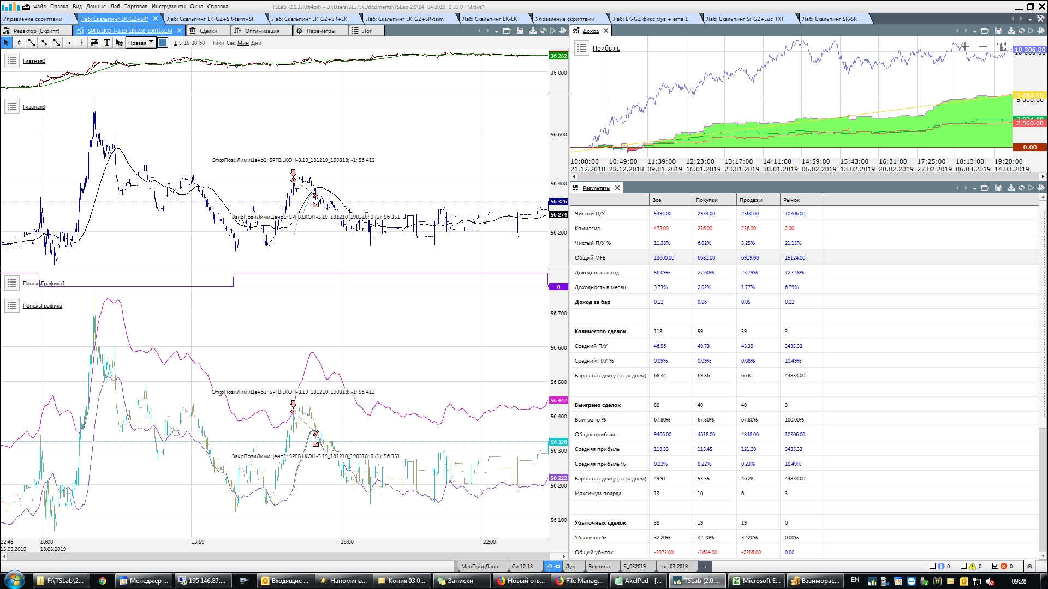Click the save icon in chart toolbar
The height and width of the screenshot is (589, 1048).
click(520, 31)
